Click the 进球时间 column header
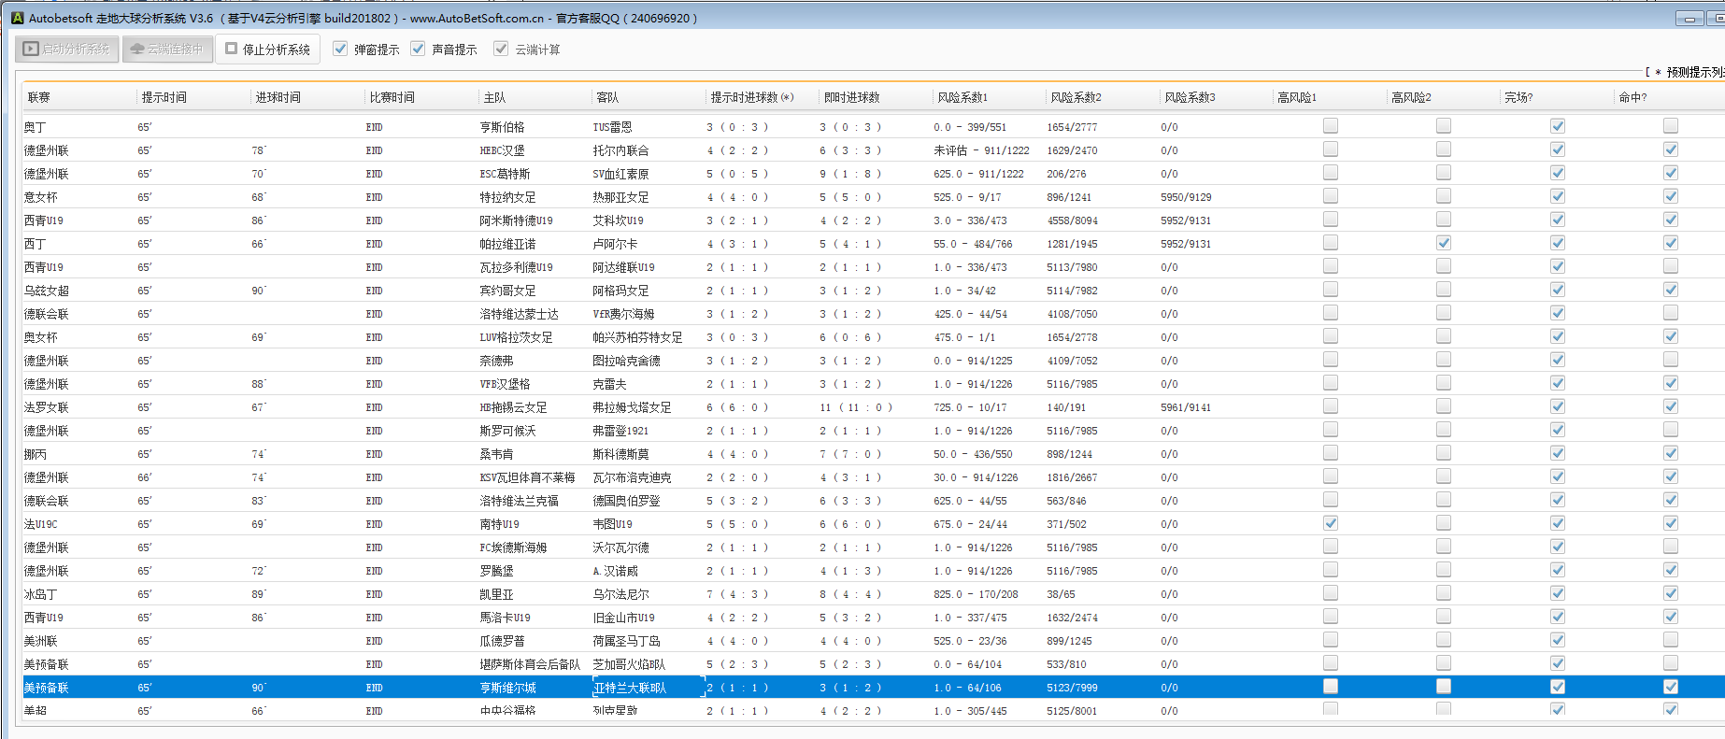The height and width of the screenshot is (739, 1725). coord(278,97)
